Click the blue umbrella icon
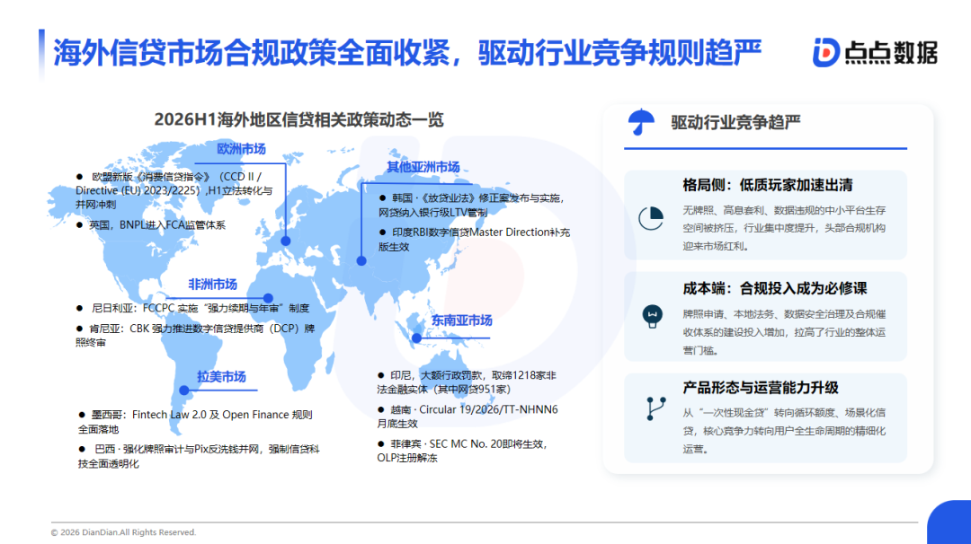The width and height of the screenshot is (971, 544). (641, 122)
